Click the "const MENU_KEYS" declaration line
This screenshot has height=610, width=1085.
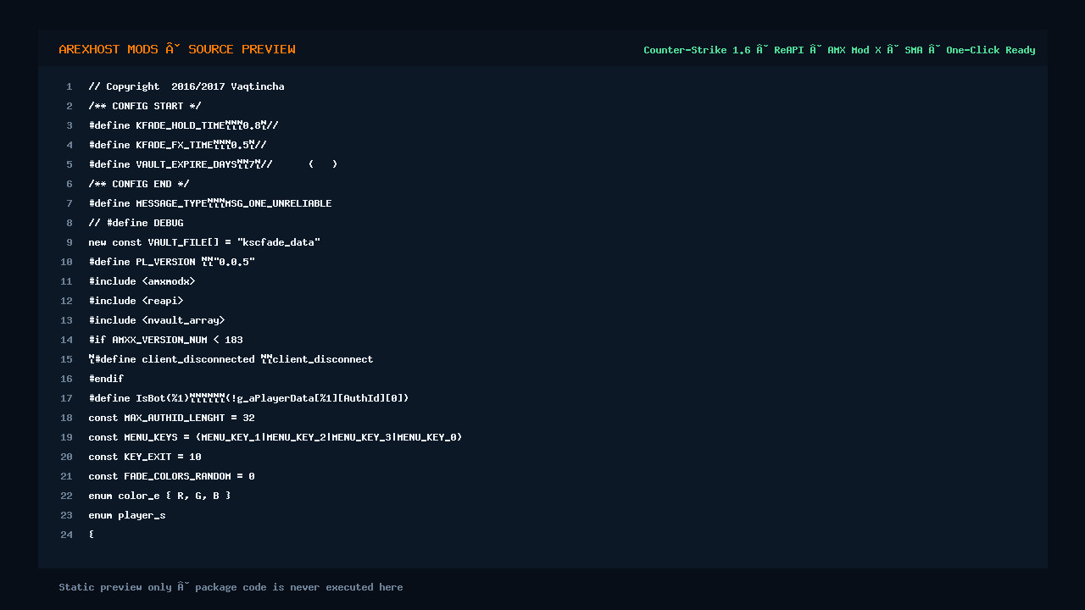click(x=275, y=437)
